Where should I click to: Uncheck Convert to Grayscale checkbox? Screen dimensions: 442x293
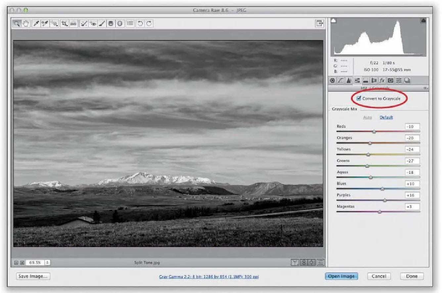click(x=359, y=99)
